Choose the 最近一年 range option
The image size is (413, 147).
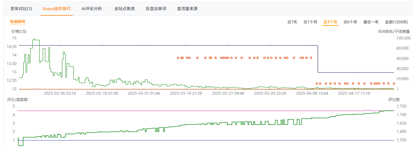click(x=371, y=22)
